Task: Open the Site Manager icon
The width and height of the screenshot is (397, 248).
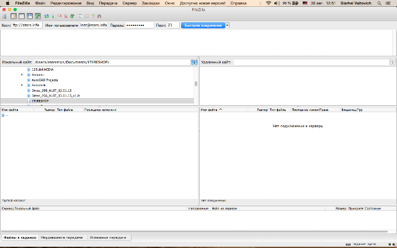Action: (x=4, y=16)
